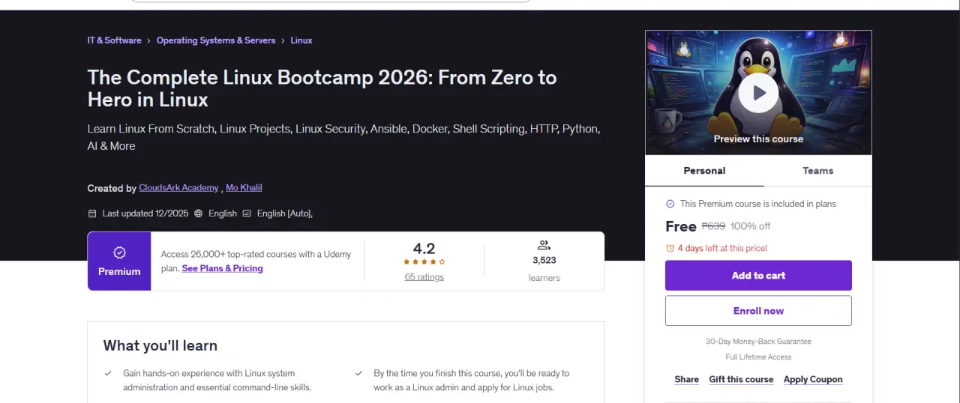Click the 'Last updated 12/2025' text
Screen dimensions: 960x403
point(145,213)
